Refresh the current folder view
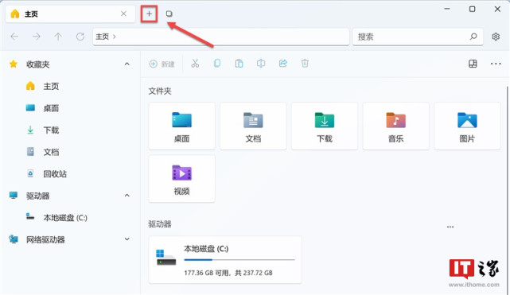The image size is (510, 295). (80, 37)
